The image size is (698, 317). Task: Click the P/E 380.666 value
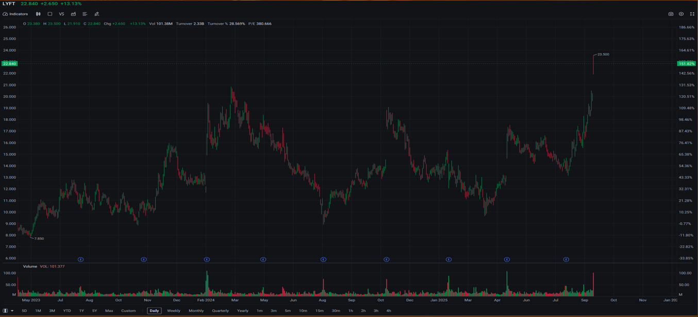260,24
